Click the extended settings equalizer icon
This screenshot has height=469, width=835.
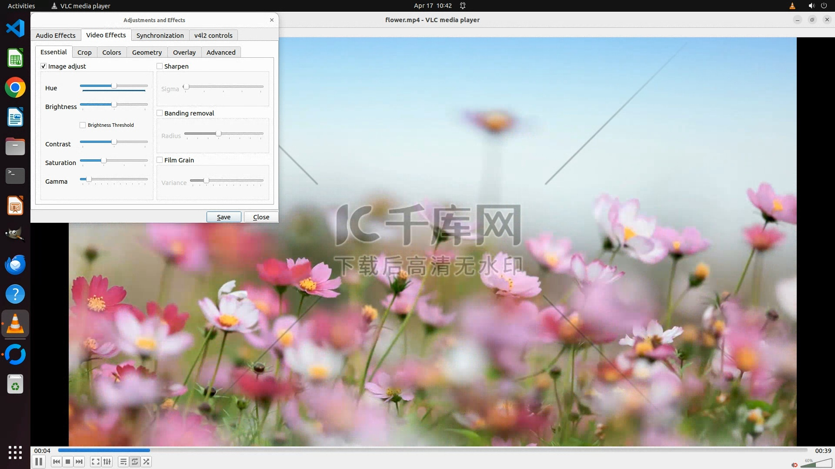pos(107,462)
